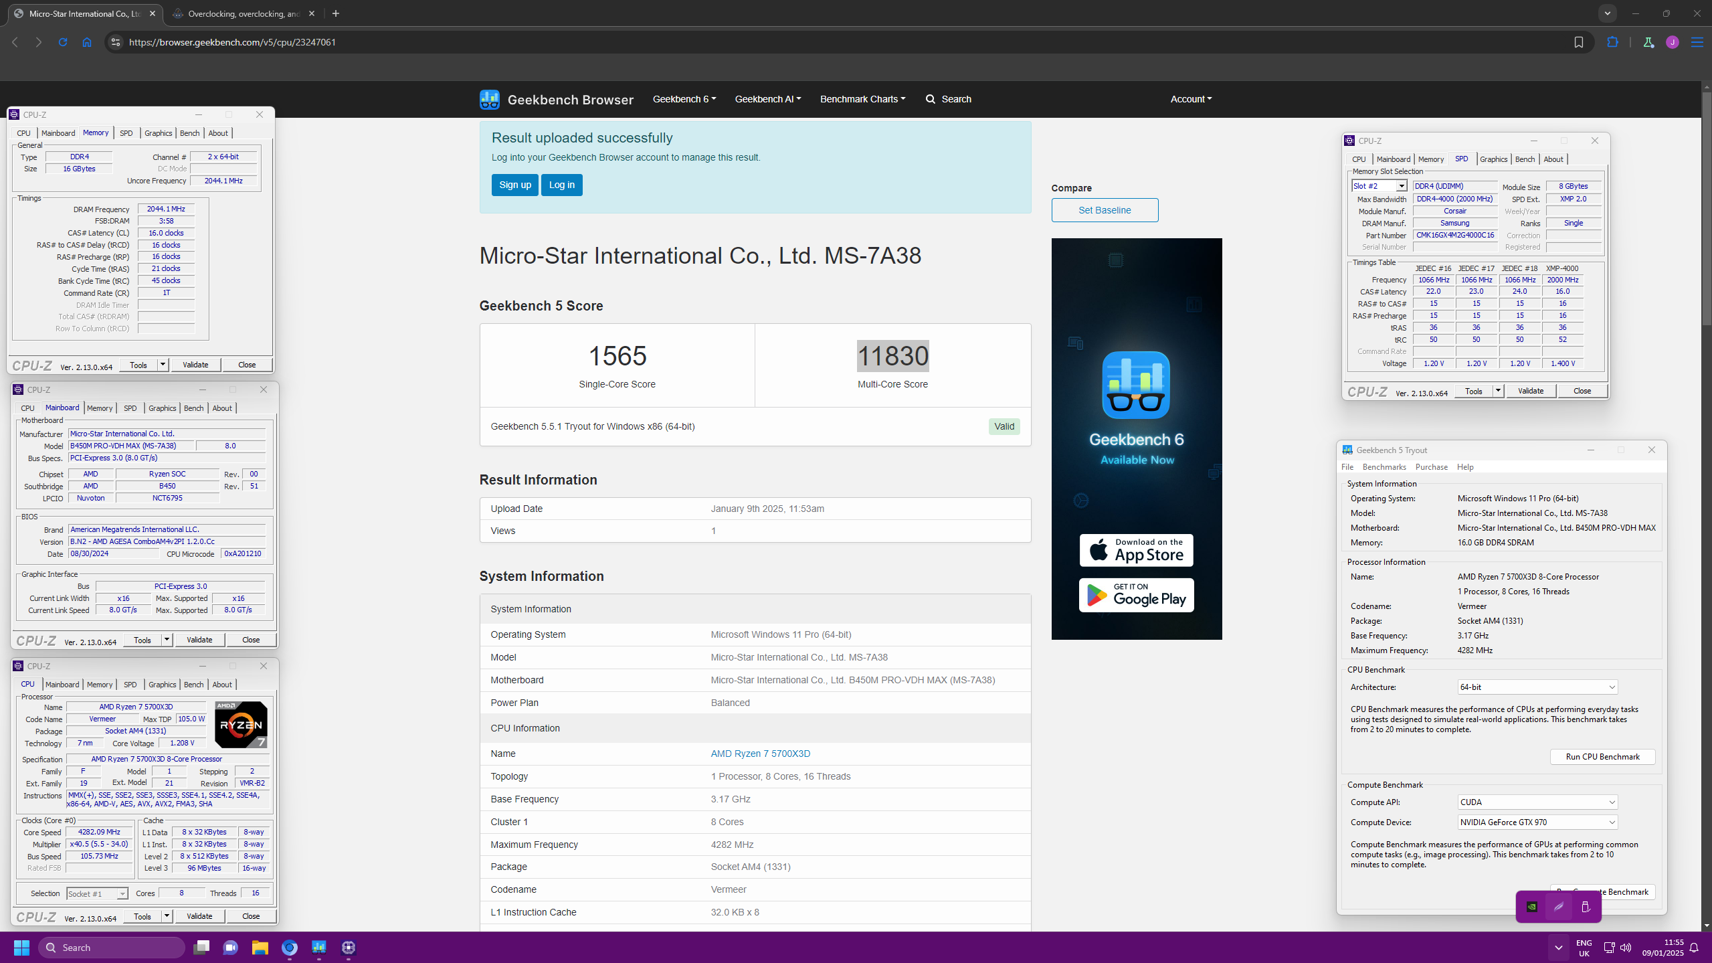The height and width of the screenshot is (963, 1712).
Task: Select About tab in CPU-Z SPD window
Action: click(1553, 159)
